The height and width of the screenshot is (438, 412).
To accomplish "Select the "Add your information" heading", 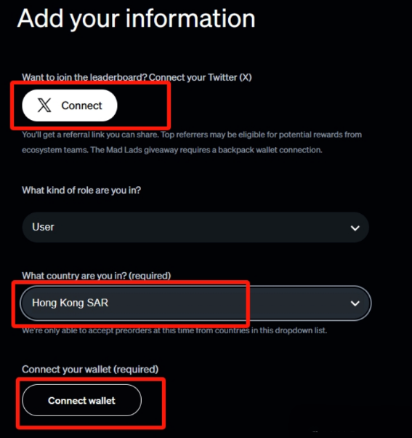I will pyautogui.click(x=136, y=19).
